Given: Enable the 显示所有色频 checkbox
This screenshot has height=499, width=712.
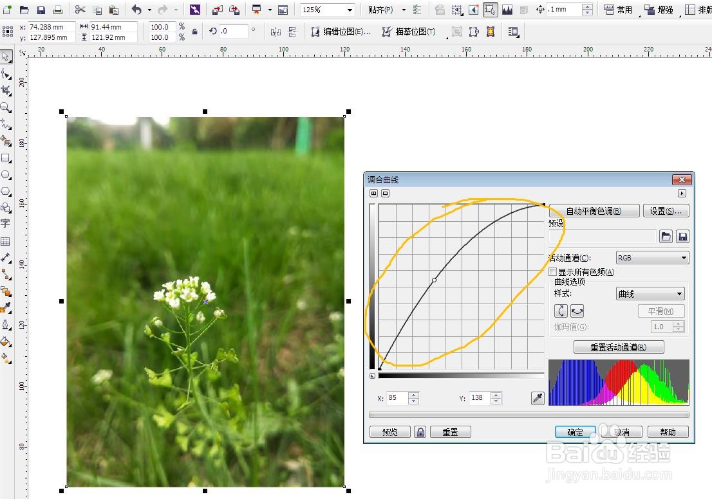Looking at the screenshot, I should tap(552, 272).
